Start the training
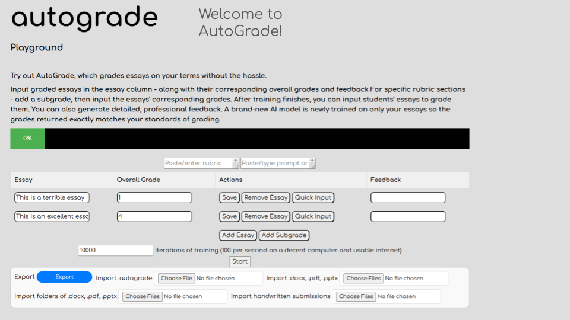Viewport: 570px width, 320px height. tap(239, 261)
